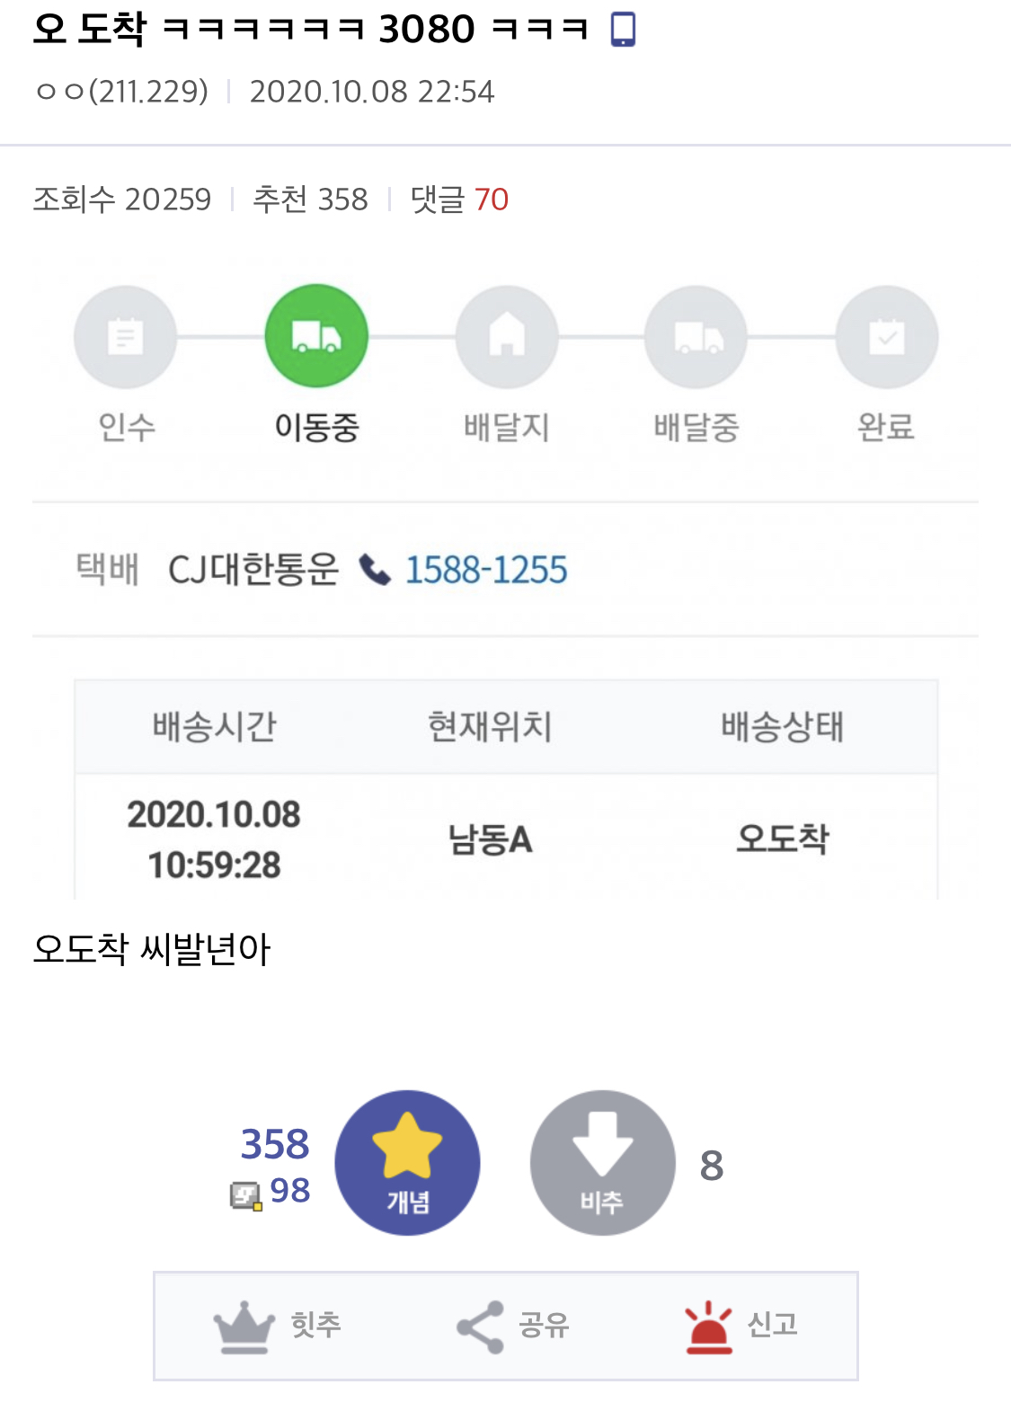Upvote with the 개념 star button
This screenshot has width=1011, height=1411.
[407, 1163]
